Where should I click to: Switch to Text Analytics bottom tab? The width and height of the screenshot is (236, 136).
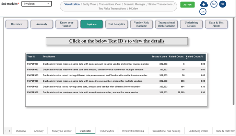coord(107,131)
